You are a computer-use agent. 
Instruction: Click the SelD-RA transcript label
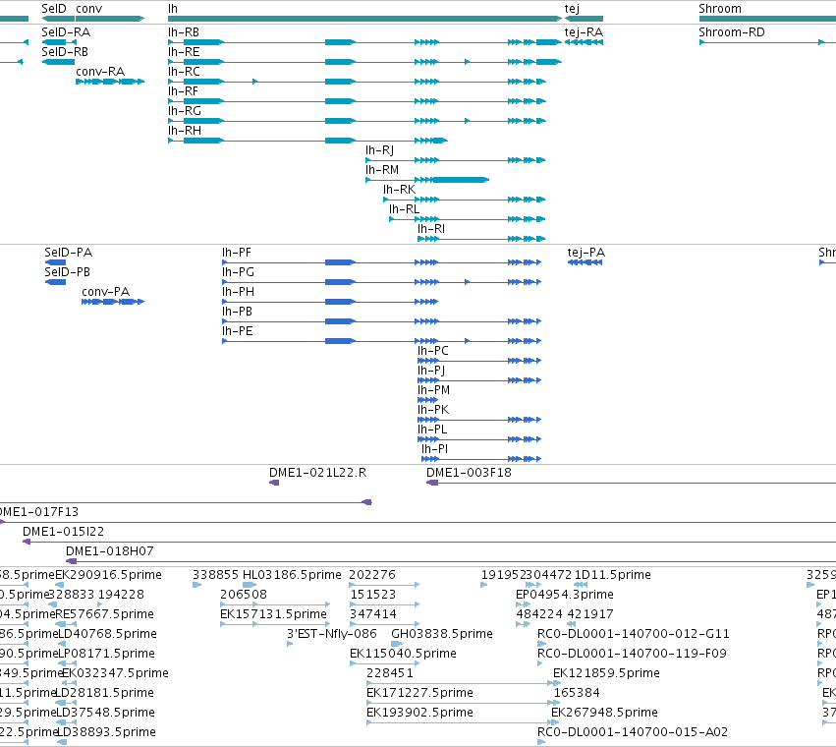pyautogui.click(x=66, y=32)
